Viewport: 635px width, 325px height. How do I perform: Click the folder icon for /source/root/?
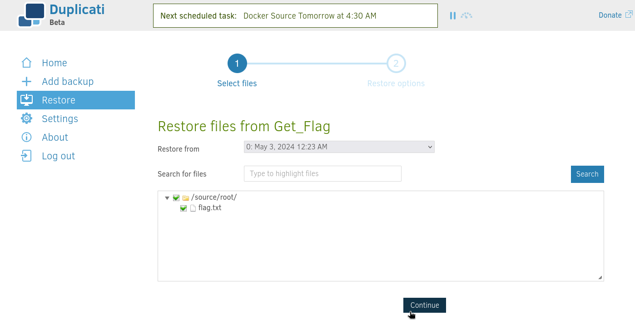(185, 198)
